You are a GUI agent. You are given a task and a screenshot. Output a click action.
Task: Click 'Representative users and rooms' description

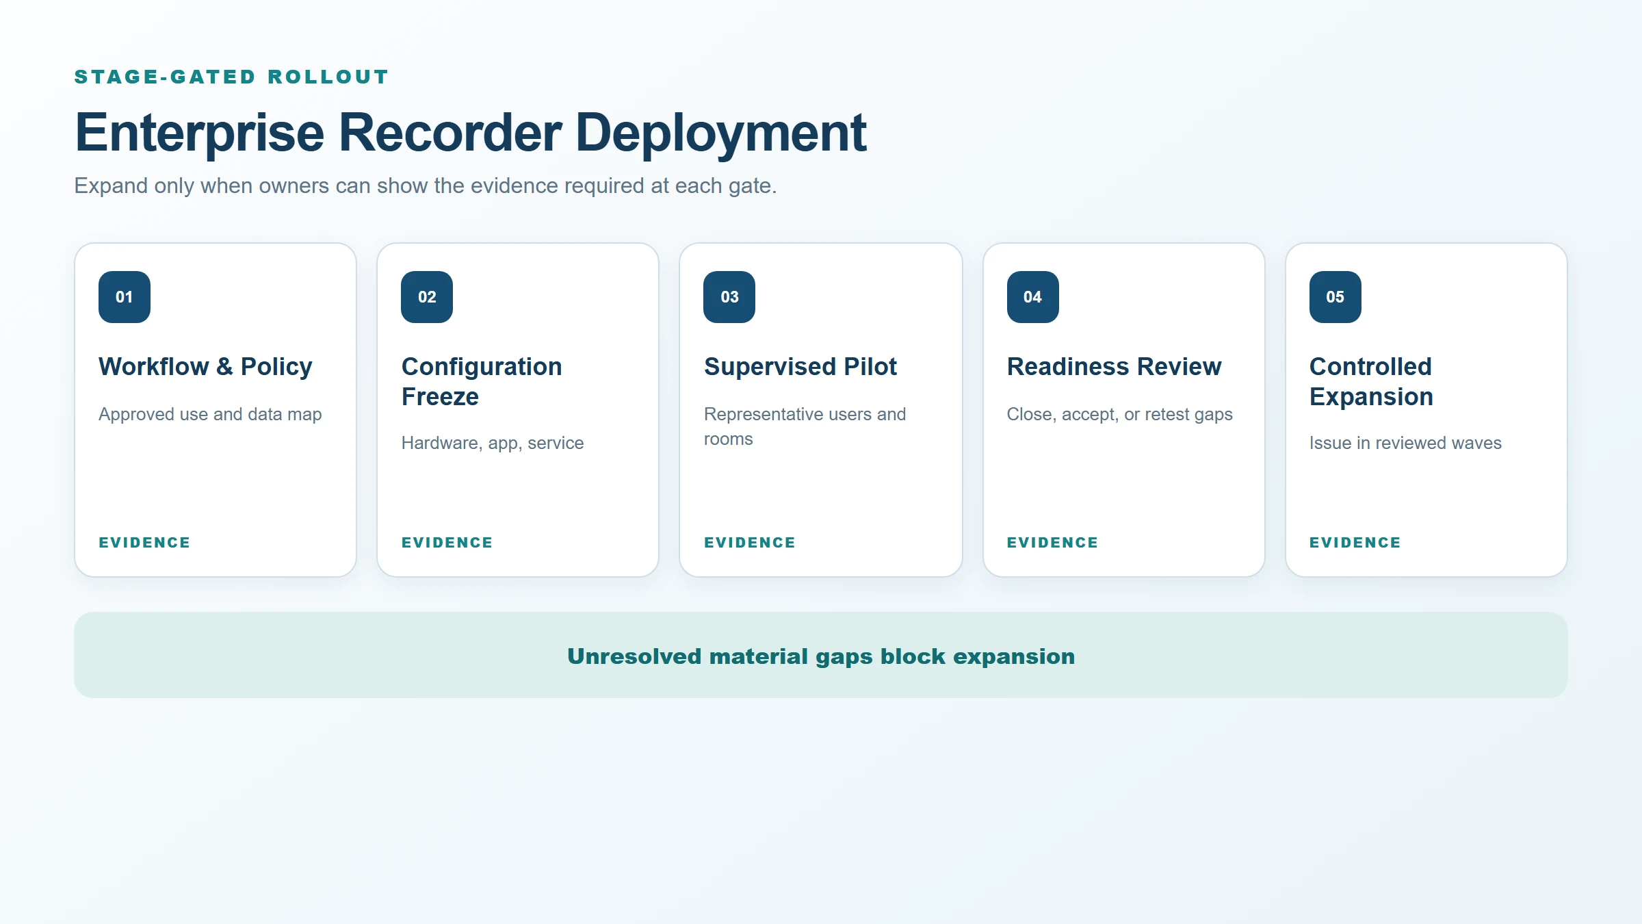[805, 426]
